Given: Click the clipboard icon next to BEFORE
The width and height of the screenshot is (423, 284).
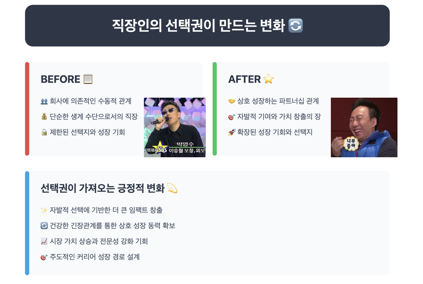Looking at the screenshot, I should [88, 79].
